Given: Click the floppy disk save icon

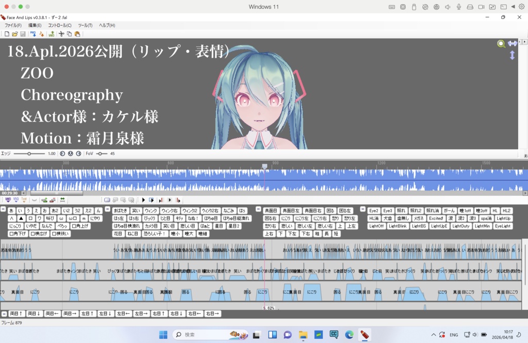Looking at the screenshot, I should click(23, 34).
